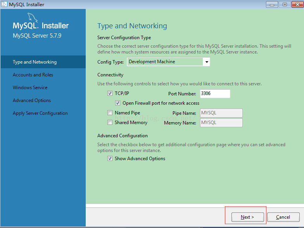Click the 'Port Number:' label
The image size is (304, 228).
click(x=182, y=94)
